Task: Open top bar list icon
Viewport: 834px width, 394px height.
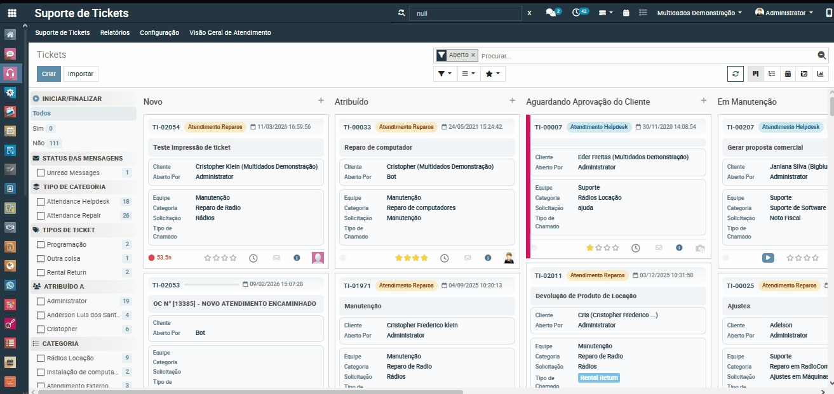Action: [643, 13]
